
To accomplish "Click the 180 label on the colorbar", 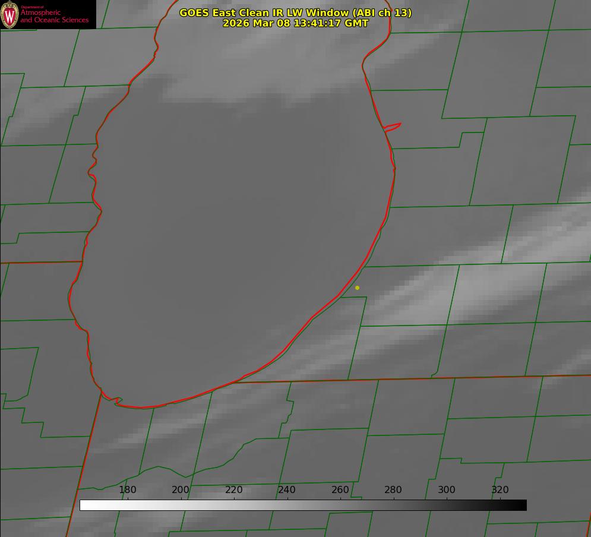I will pyautogui.click(x=128, y=490).
